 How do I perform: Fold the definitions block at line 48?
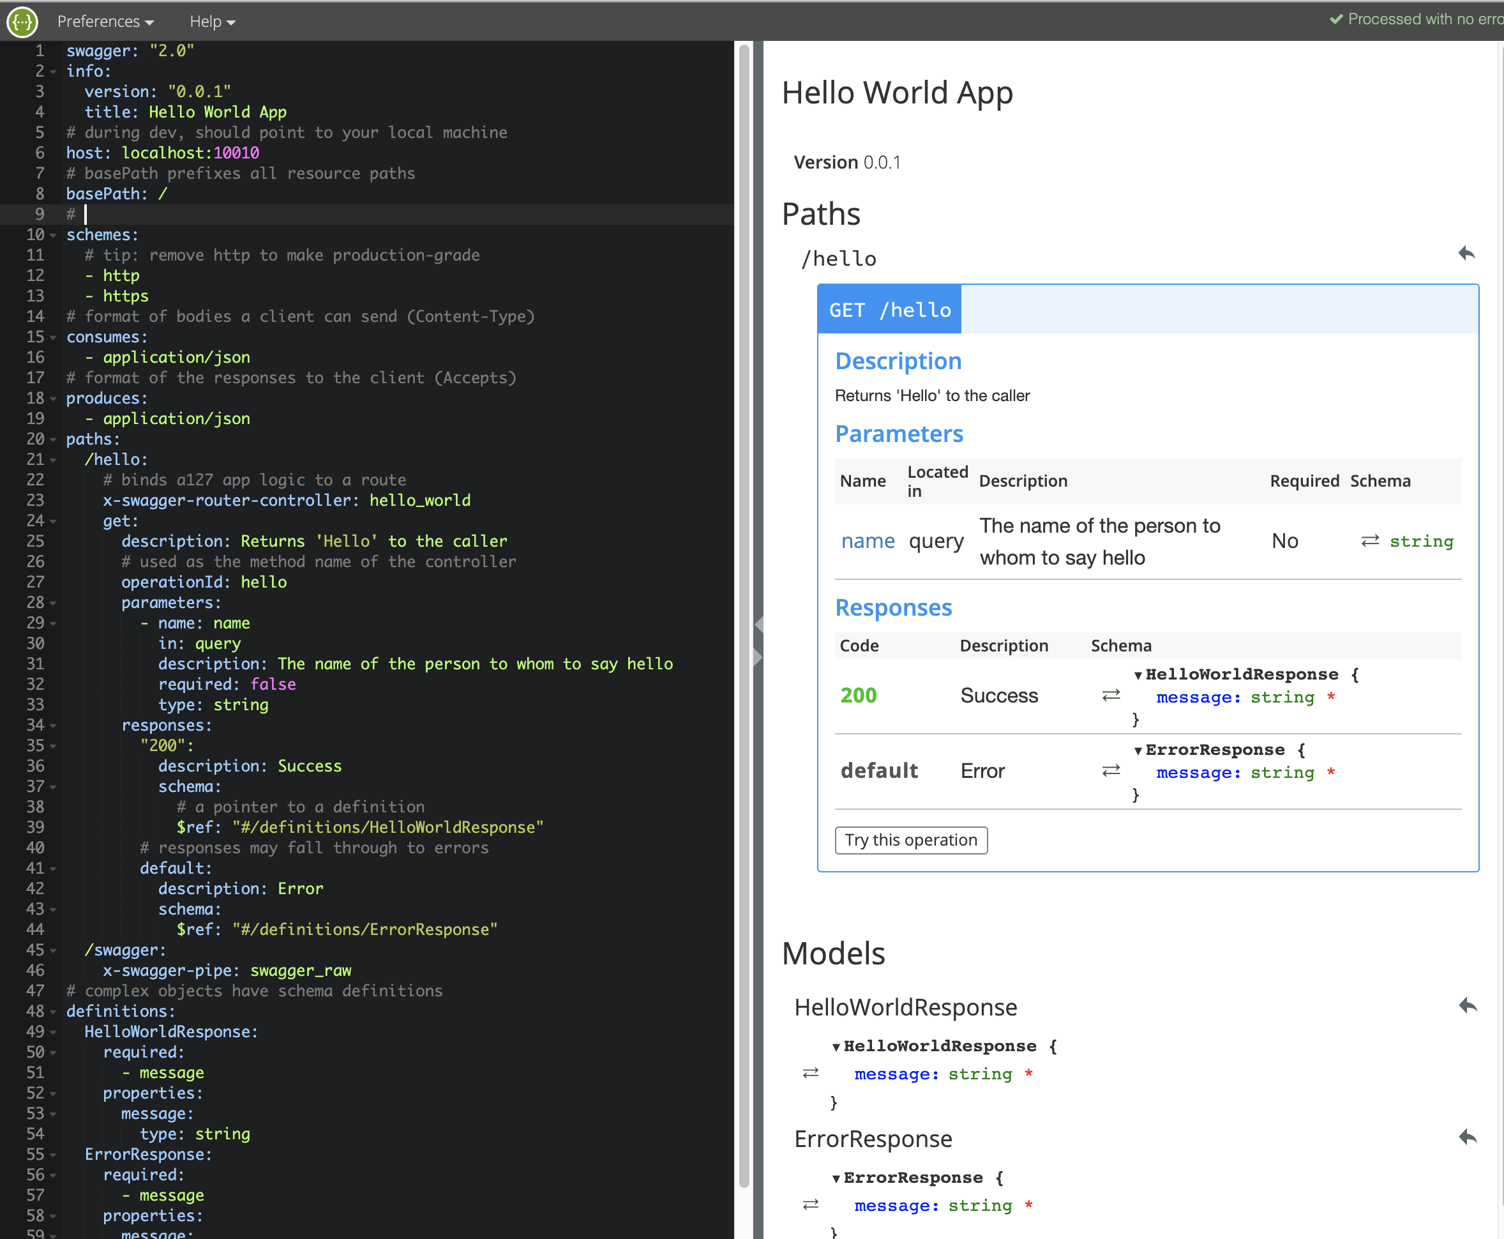click(54, 1012)
